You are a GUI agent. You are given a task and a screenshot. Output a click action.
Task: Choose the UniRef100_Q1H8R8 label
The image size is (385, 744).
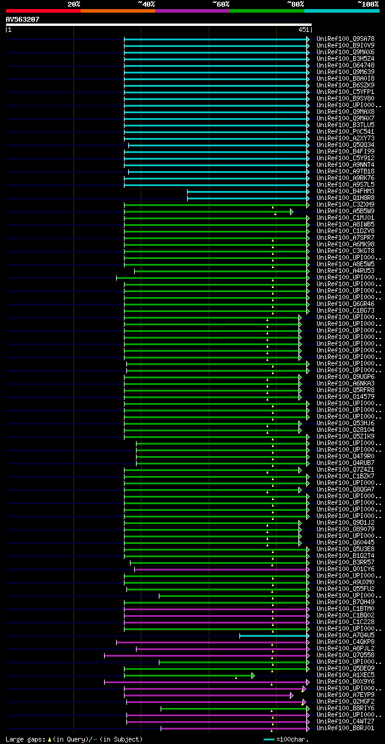[345, 198]
